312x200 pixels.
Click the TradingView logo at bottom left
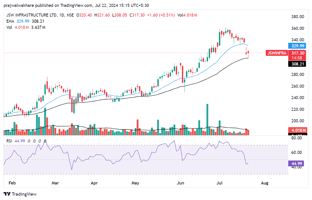[20, 194]
